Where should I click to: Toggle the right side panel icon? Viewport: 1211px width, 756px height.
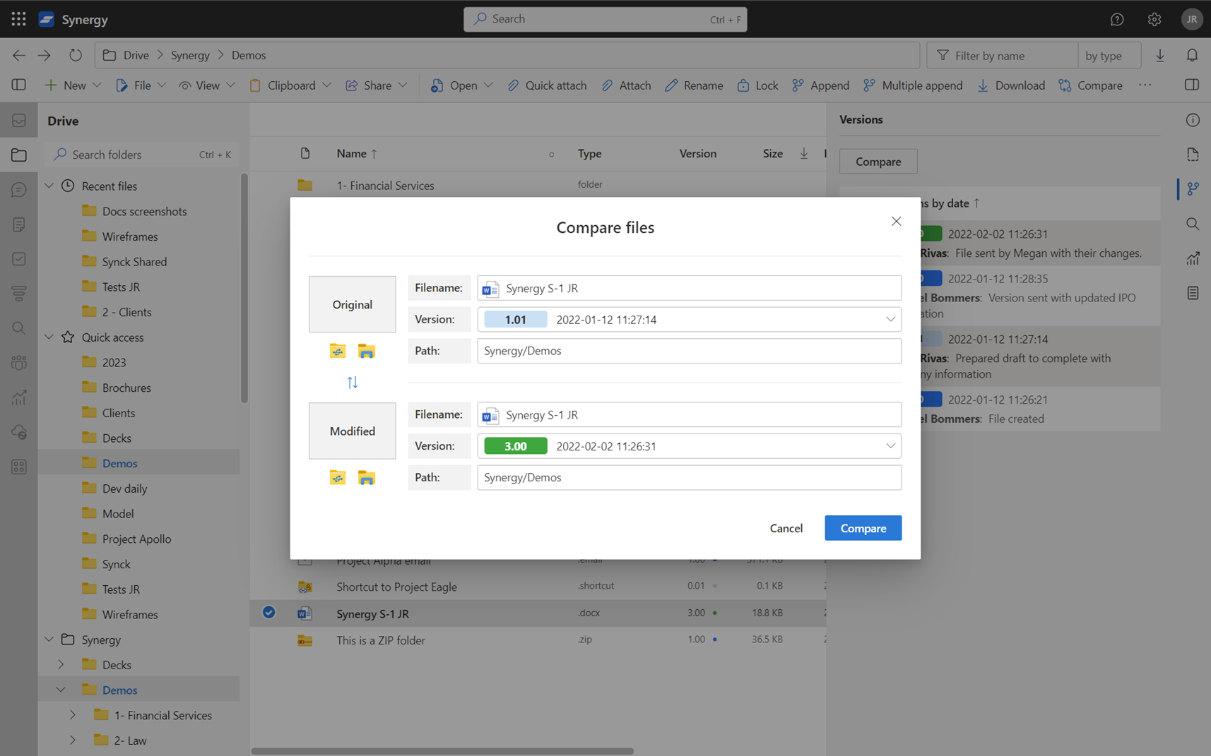[1192, 85]
